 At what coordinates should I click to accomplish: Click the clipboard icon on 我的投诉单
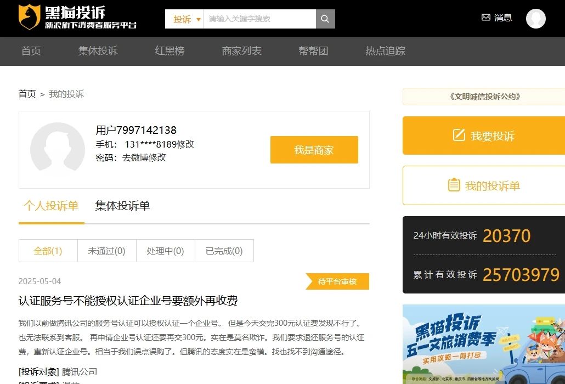click(x=454, y=185)
